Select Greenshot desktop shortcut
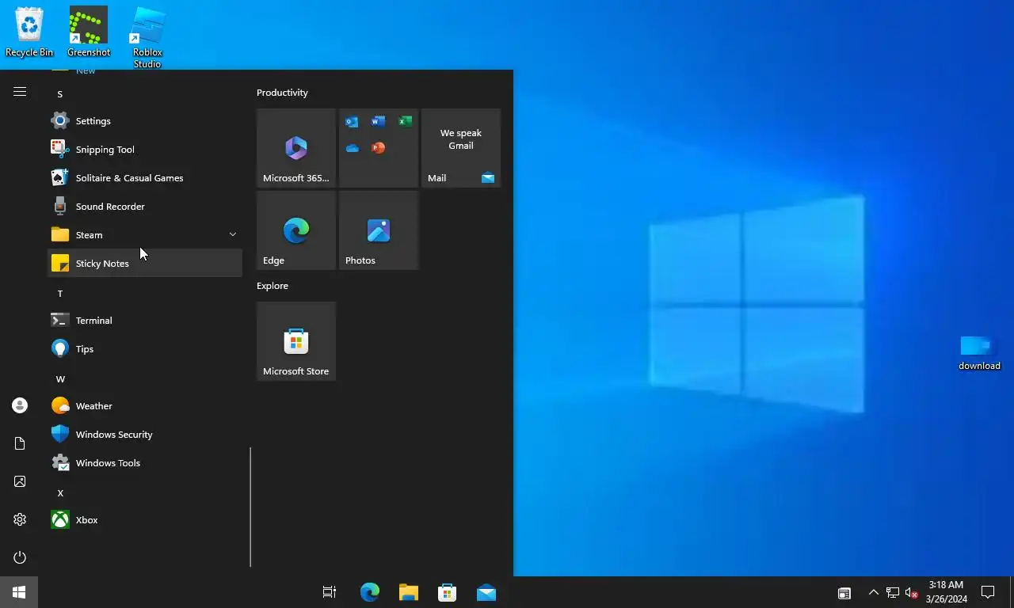The image size is (1014, 608). [89, 32]
